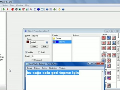
Task: Click the Edit sprite button
Action: [44, 46]
